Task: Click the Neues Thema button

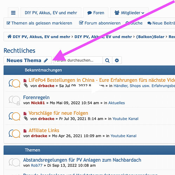Action: click(x=28, y=60)
